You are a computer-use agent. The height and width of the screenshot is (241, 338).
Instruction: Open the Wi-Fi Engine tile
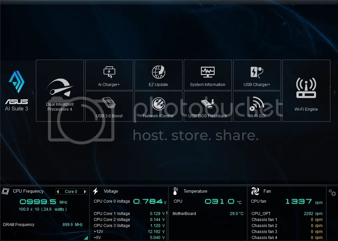coord(306,91)
